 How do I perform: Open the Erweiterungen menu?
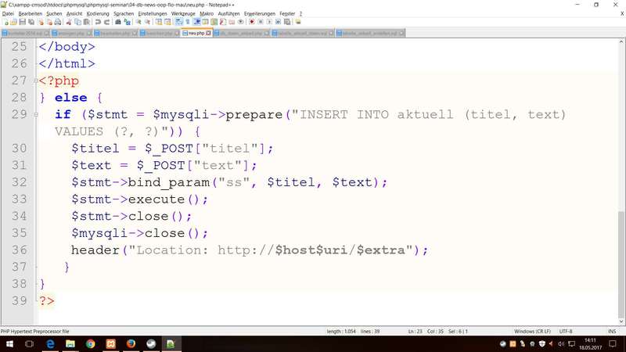click(x=260, y=13)
